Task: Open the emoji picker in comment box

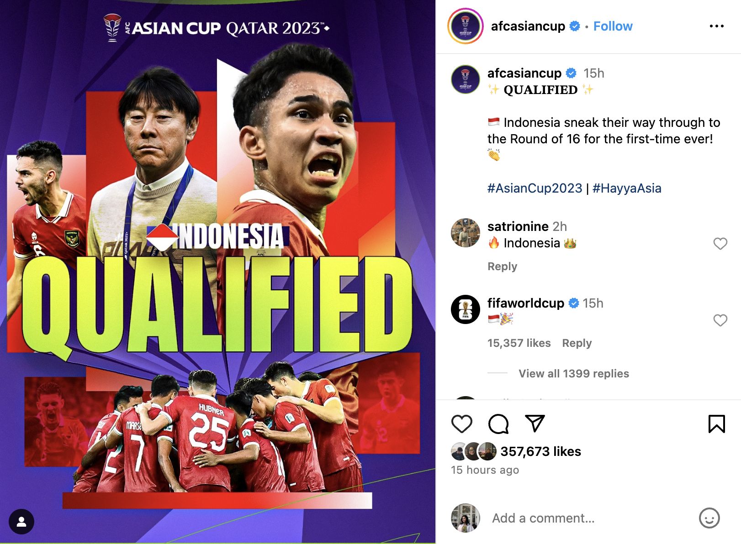Action: coord(709,518)
